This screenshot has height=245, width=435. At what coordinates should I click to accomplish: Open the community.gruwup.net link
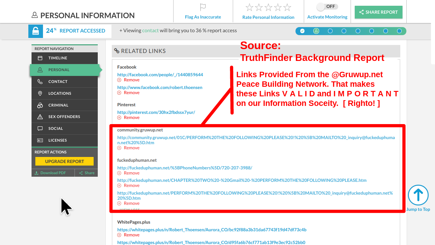pyautogui.click(x=256, y=140)
